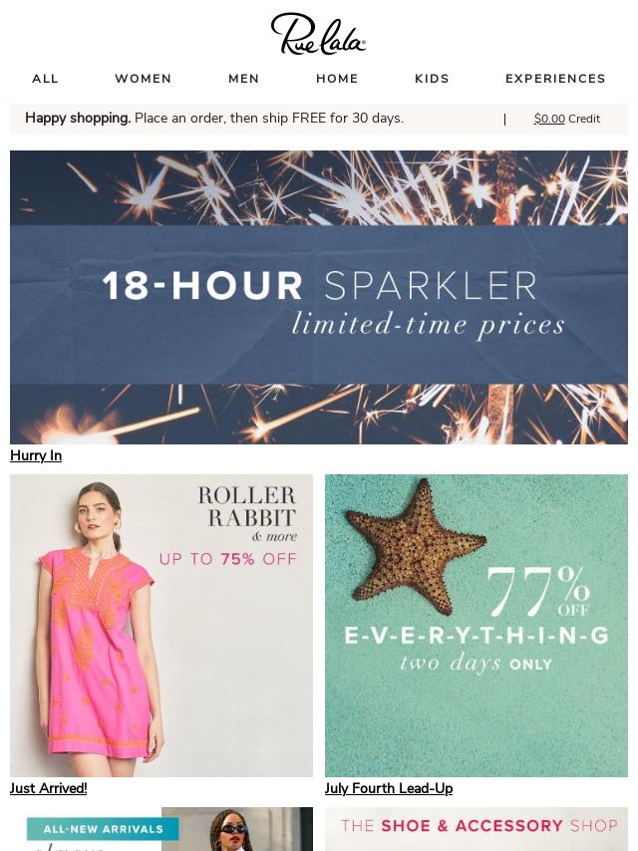
Task: Click the limited-time prices text on banner
Action: pyautogui.click(x=428, y=325)
